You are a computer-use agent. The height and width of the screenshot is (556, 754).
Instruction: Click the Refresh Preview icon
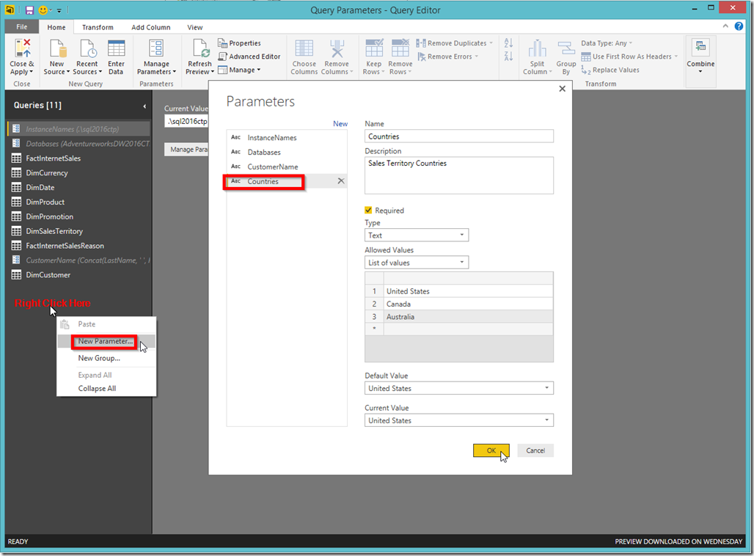point(200,48)
